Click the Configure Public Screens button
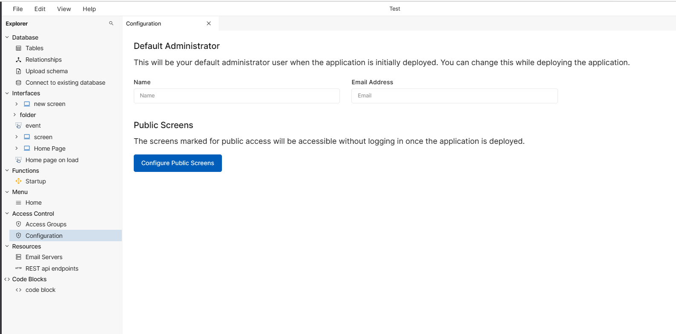This screenshot has width=676, height=334. (178, 163)
